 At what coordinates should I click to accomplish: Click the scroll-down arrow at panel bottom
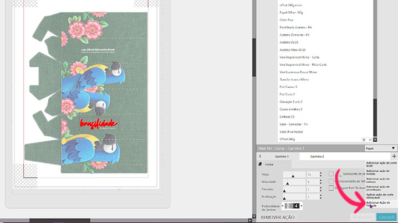(x=254, y=217)
